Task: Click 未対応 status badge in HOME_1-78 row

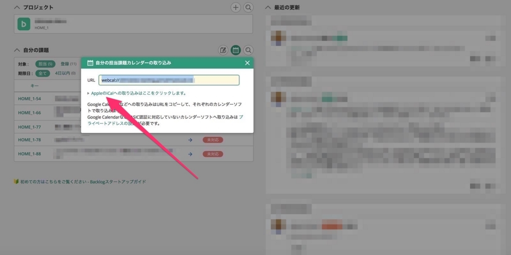Action: pos(213,140)
